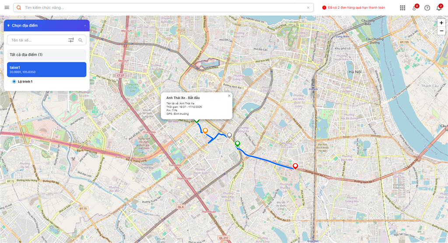Focus the Tên tài xế input field
The height and width of the screenshot is (243, 448).
click(x=37, y=40)
